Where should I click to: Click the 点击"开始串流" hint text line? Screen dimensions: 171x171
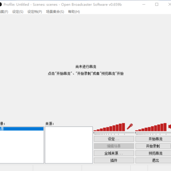[85, 74]
